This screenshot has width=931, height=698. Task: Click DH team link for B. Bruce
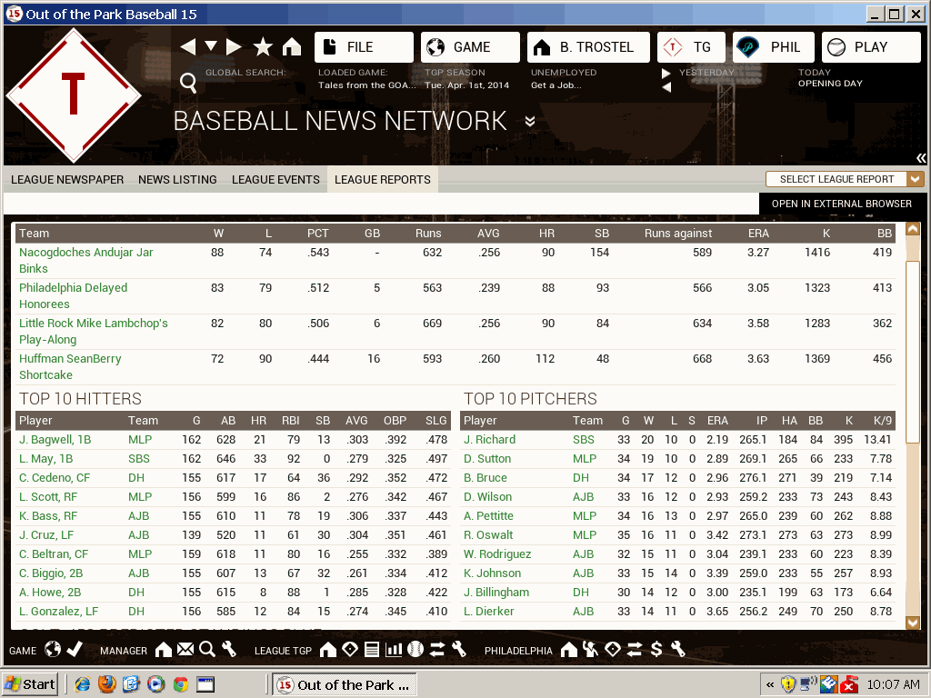581,478
